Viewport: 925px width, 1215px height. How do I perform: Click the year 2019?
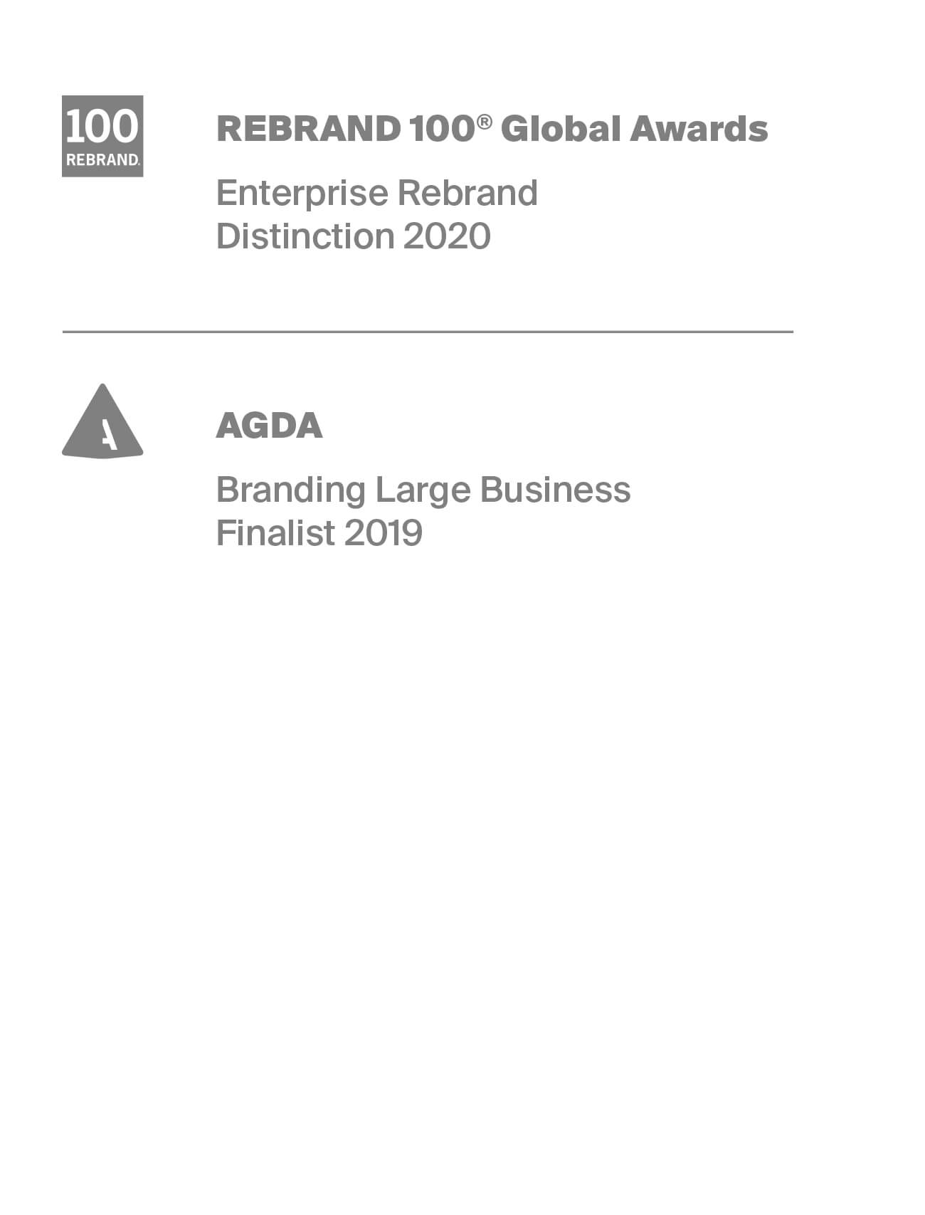pos(383,533)
